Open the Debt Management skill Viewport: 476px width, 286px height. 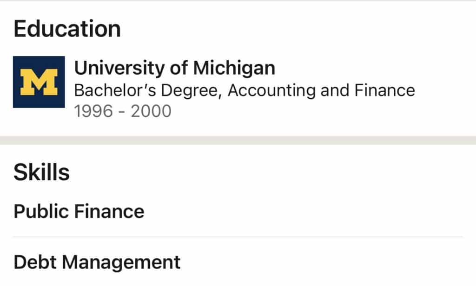pyautogui.click(x=97, y=262)
